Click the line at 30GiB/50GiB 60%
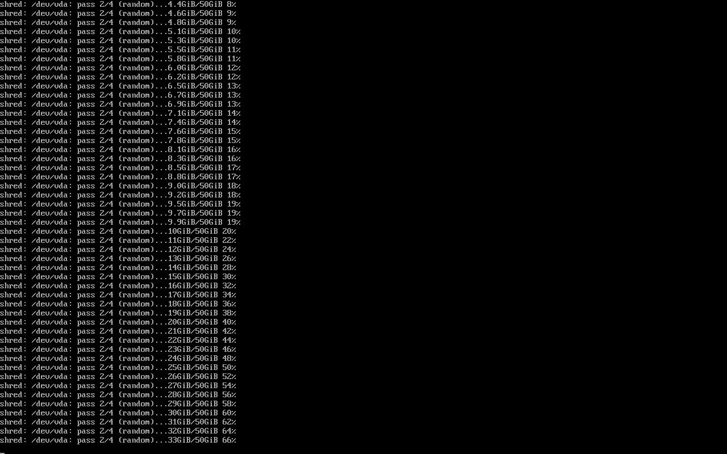This screenshot has height=454, width=727. (x=118, y=413)
